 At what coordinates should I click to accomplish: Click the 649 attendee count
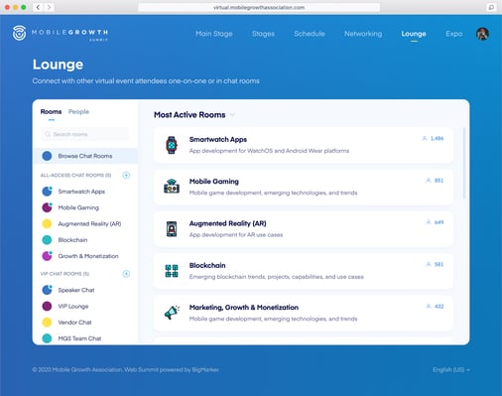[x=439, y=222]
